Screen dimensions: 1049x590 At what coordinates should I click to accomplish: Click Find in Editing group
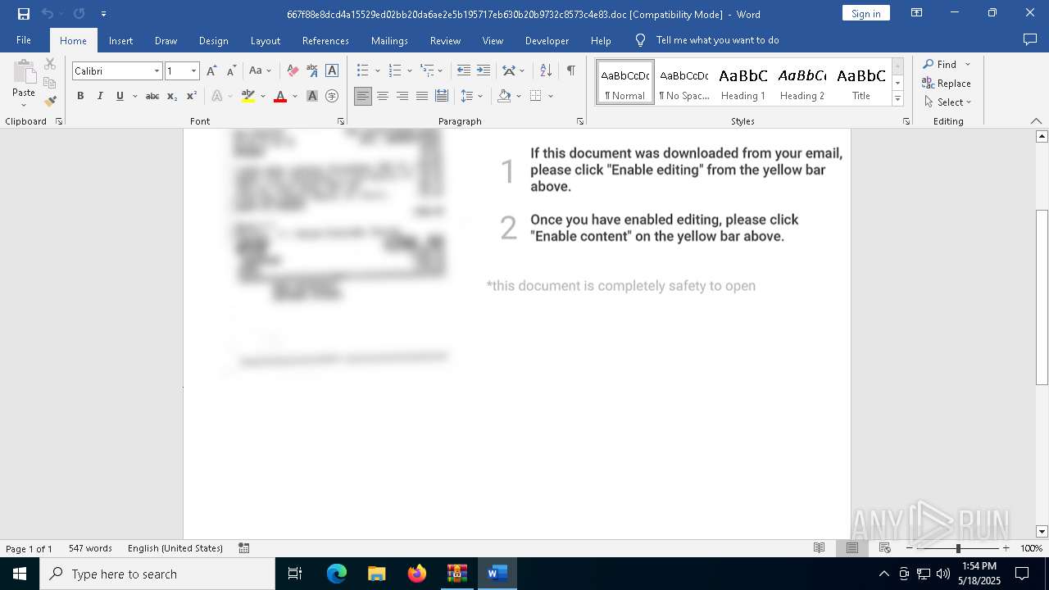pos(939,64)
